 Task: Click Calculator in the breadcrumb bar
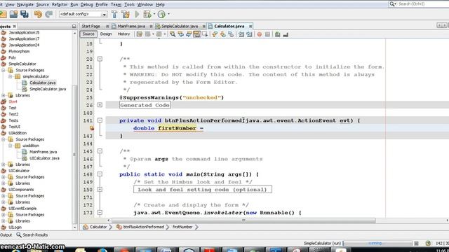98,227
